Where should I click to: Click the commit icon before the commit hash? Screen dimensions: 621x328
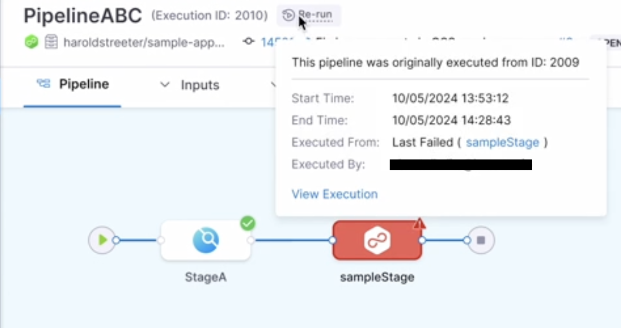[249, 42]
